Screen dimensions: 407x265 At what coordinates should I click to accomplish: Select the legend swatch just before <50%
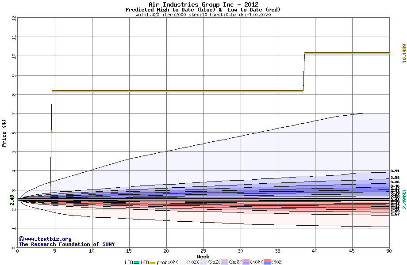[x=267, y=262]
